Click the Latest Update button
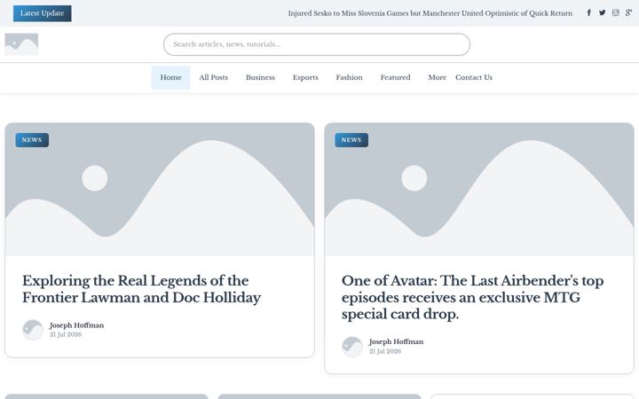Screen dimensions: 639x399 (43, 13)
